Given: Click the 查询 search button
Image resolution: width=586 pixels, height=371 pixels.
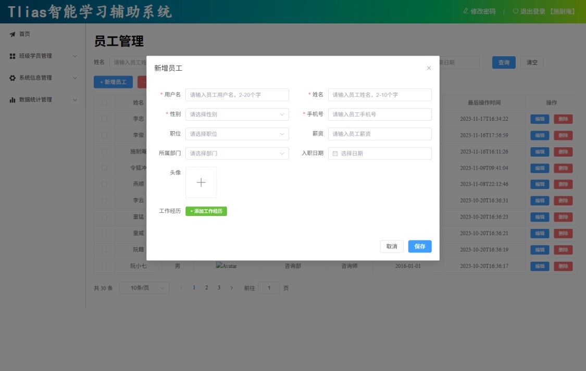Looking at the screenshot, I should 504,62.
